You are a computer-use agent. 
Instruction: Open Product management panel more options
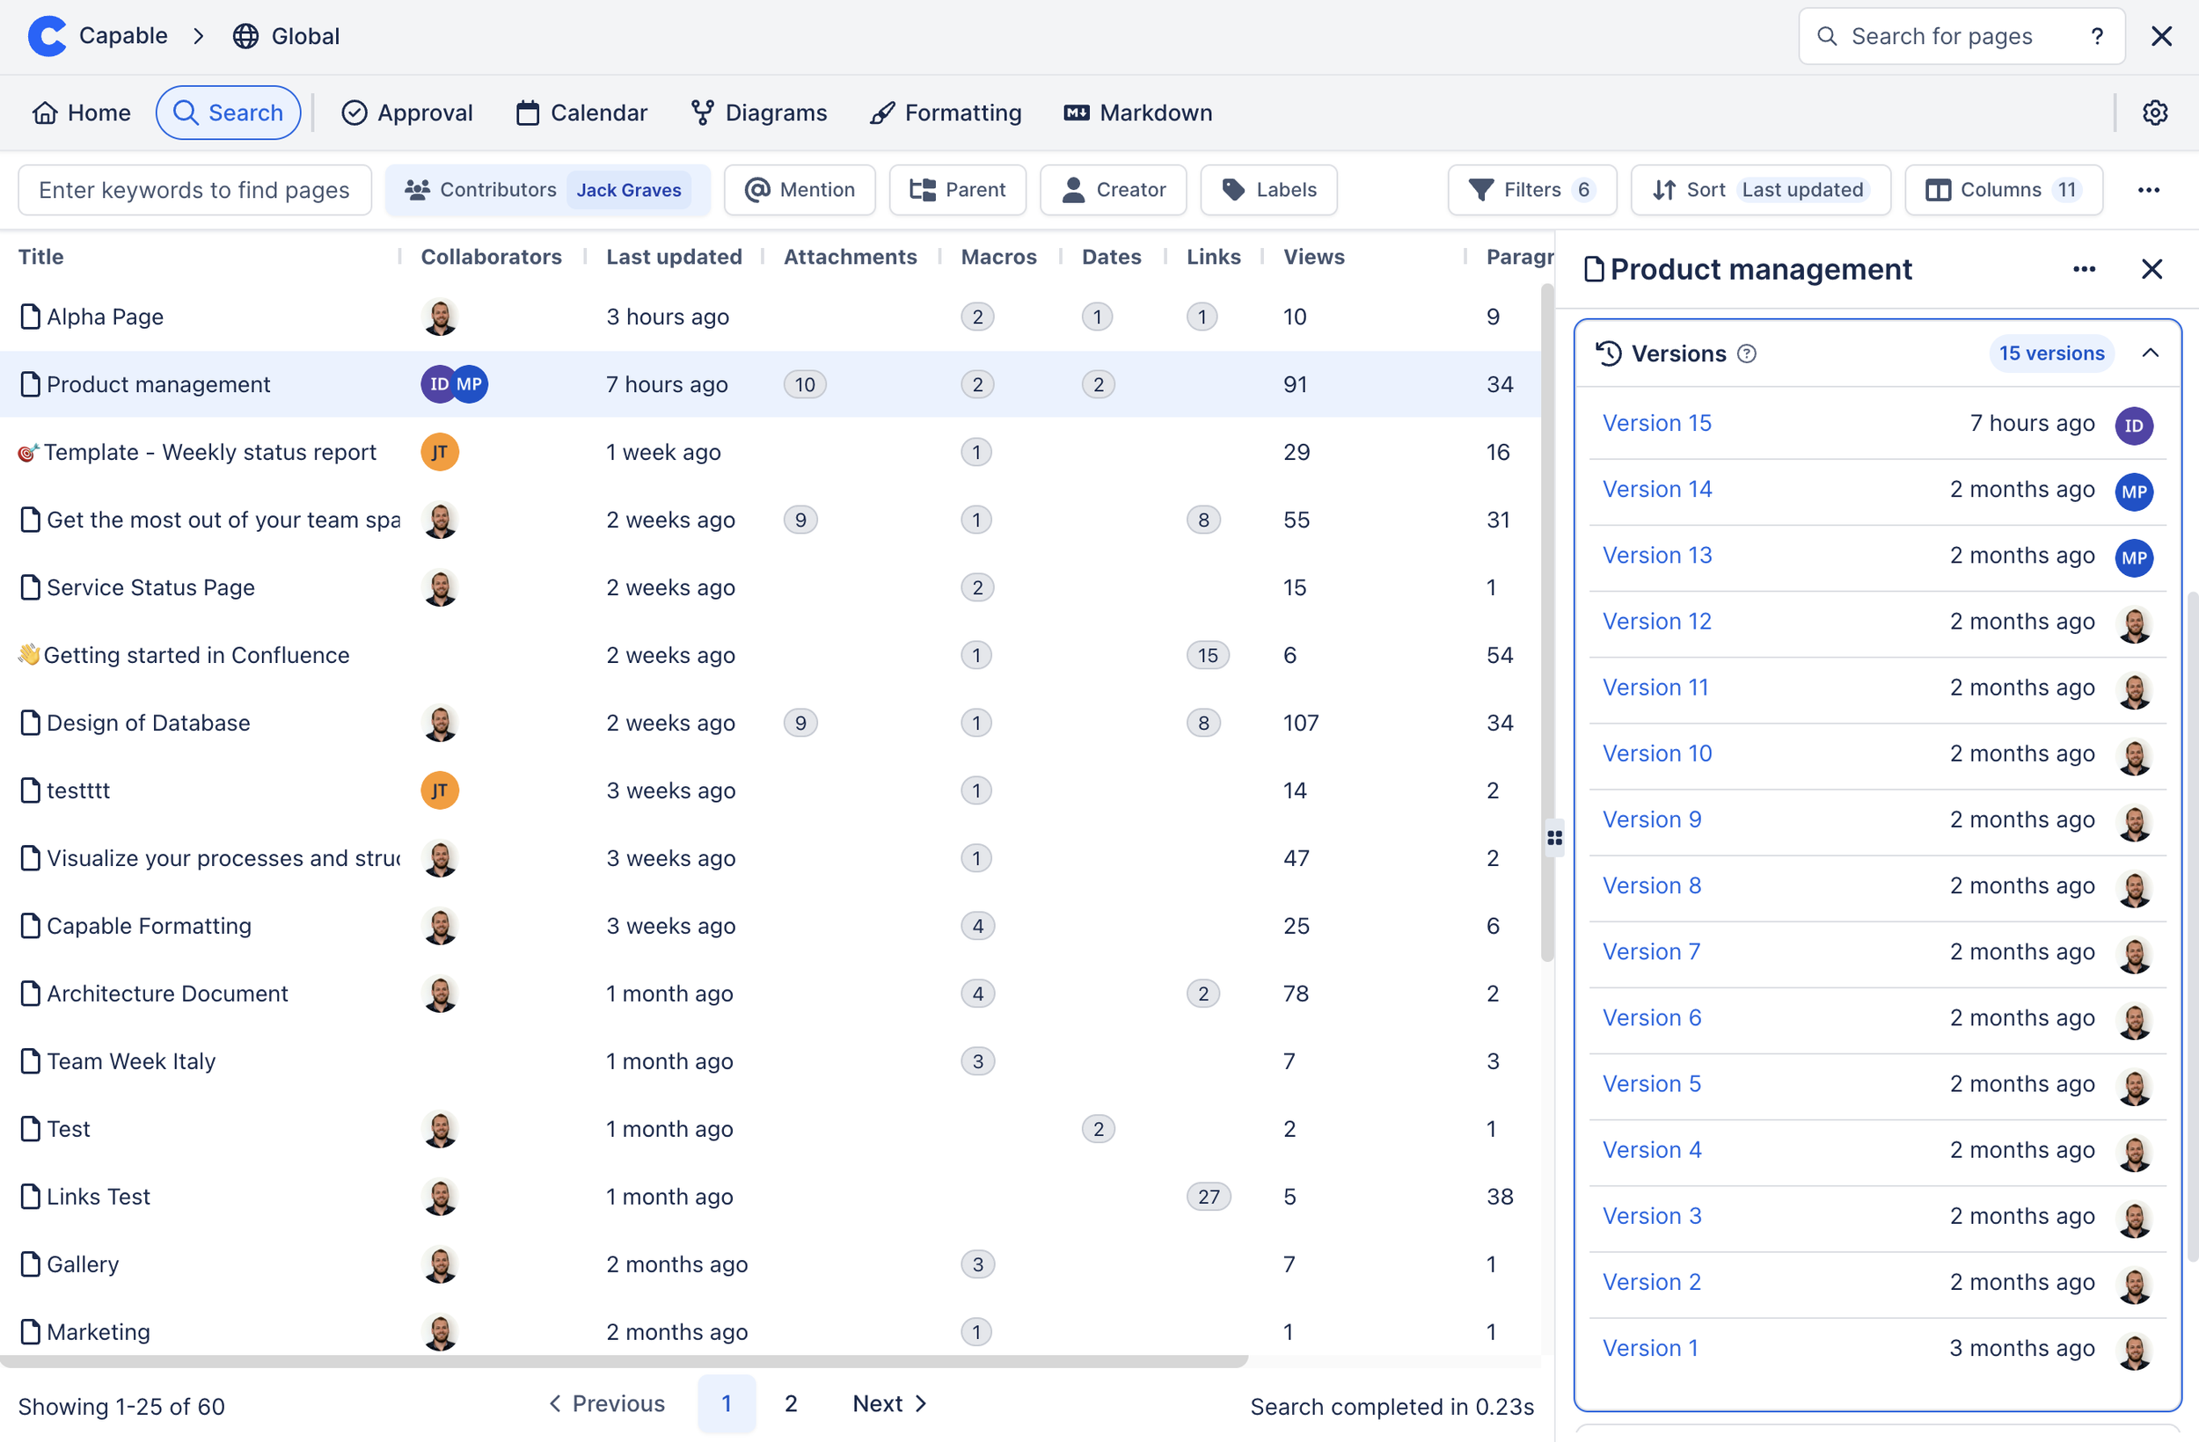(2084, 269)
